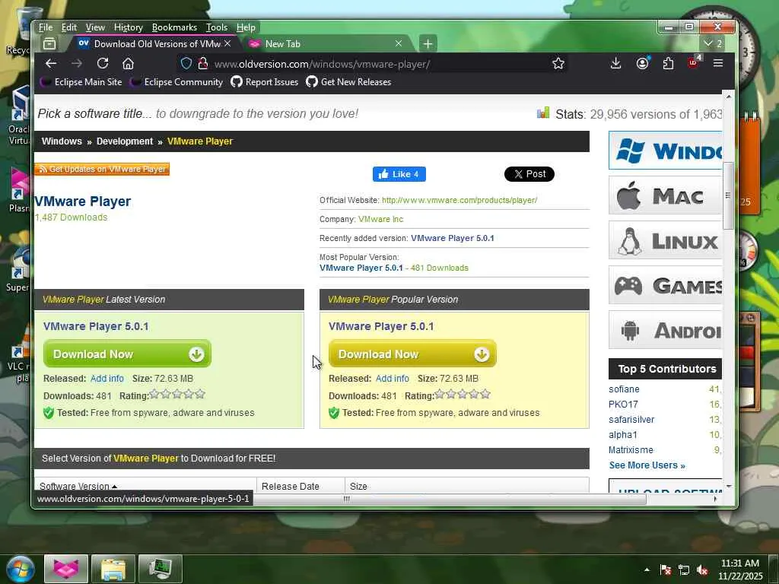Close the New Tab tab
The height and width of the screenshot is (584, 779).
pos(399,43)
